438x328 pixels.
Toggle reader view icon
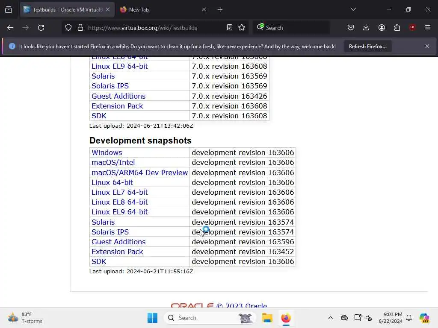point(230,28)
